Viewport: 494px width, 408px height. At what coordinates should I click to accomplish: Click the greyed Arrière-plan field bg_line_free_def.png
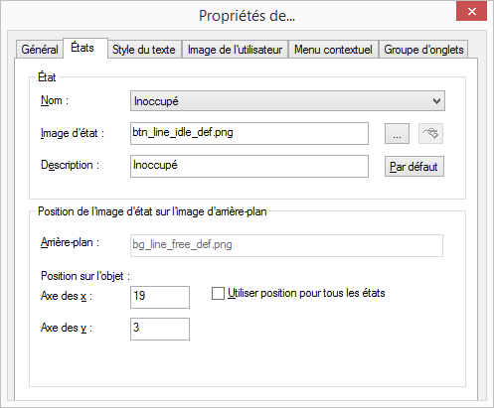pos(286,245)
